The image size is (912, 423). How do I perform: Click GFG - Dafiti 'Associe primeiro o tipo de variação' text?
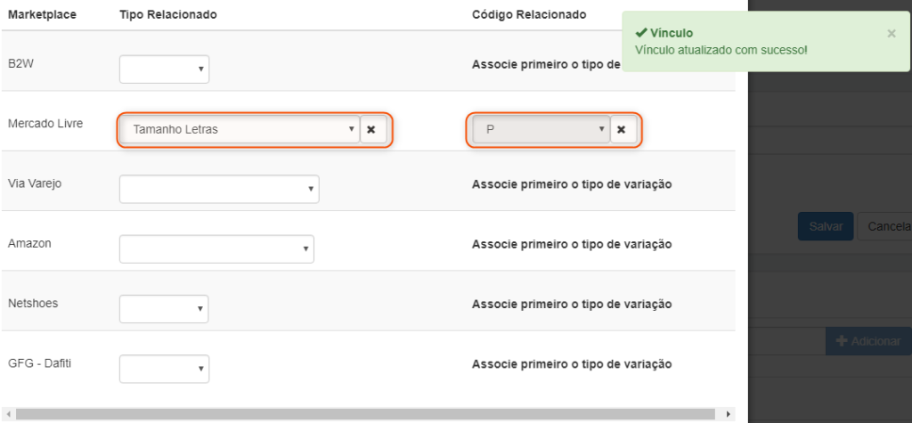click(x=572, y=364)
